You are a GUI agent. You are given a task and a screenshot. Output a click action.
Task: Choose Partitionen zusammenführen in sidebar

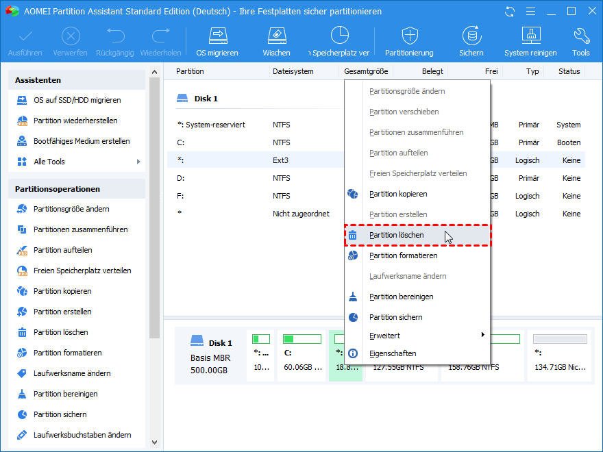80,230
